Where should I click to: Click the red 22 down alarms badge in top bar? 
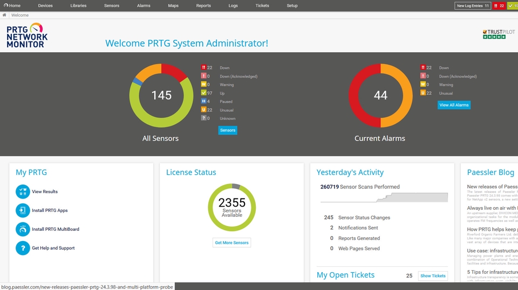click(499, 6)
